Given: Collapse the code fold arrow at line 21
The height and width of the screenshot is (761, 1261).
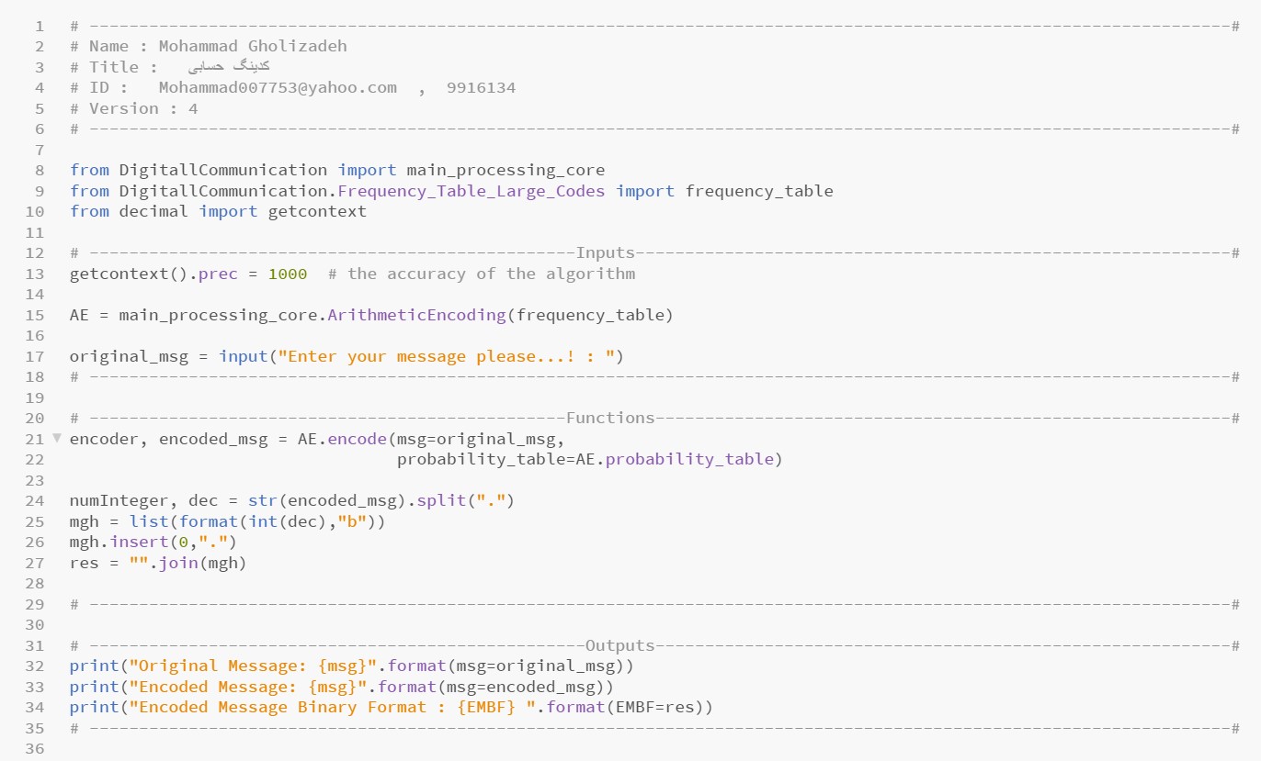Looking at the screenshot, I should (57, 438).
